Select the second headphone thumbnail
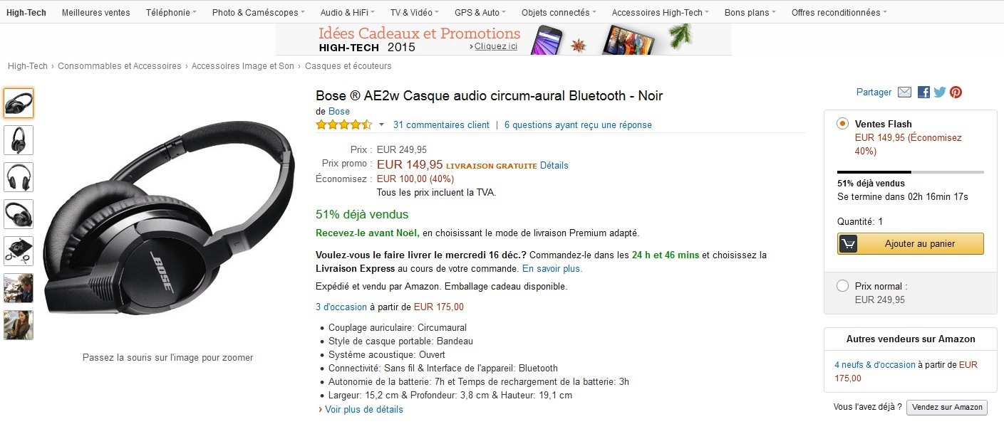This screenshot has width=1004, height=429. (18, 140)
